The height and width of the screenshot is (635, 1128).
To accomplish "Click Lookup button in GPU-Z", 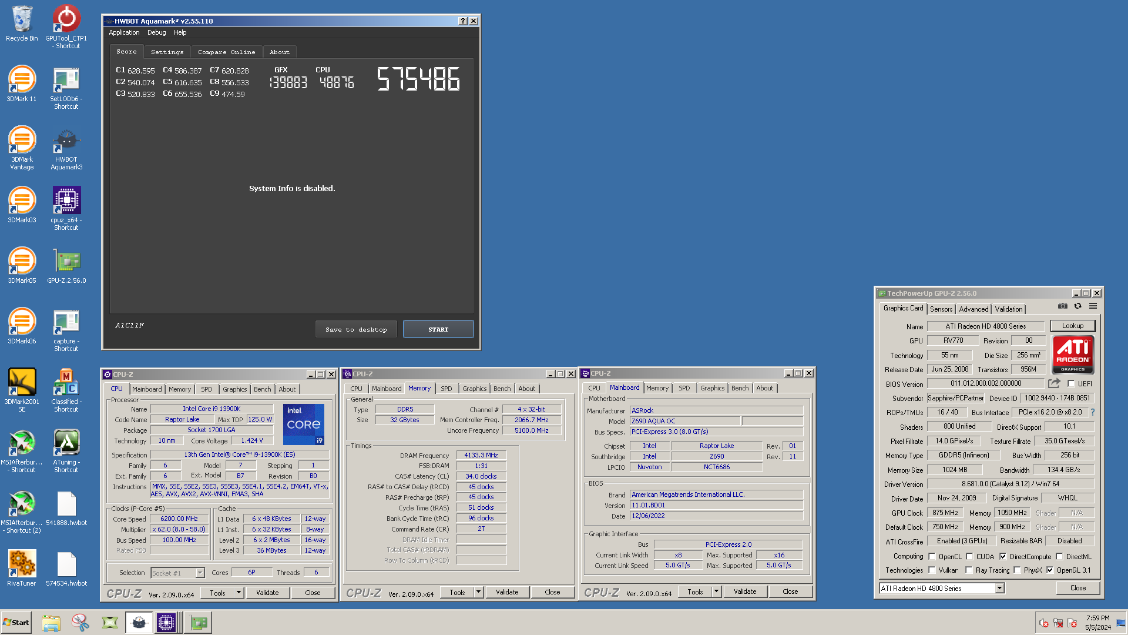I will click(1073, 326).
